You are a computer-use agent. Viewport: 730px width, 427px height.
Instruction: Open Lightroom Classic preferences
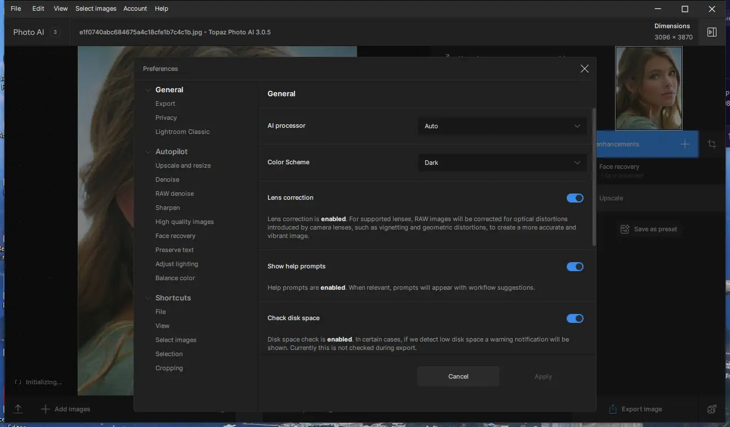coord(182,132)
